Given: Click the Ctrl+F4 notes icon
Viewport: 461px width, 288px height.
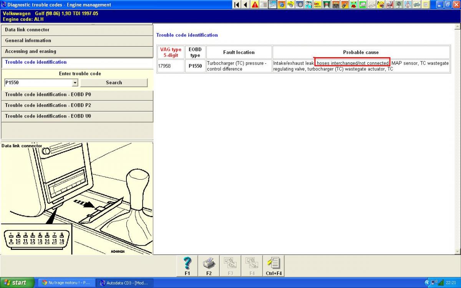Looking at the screenshot, I should [x=273, y=266].
